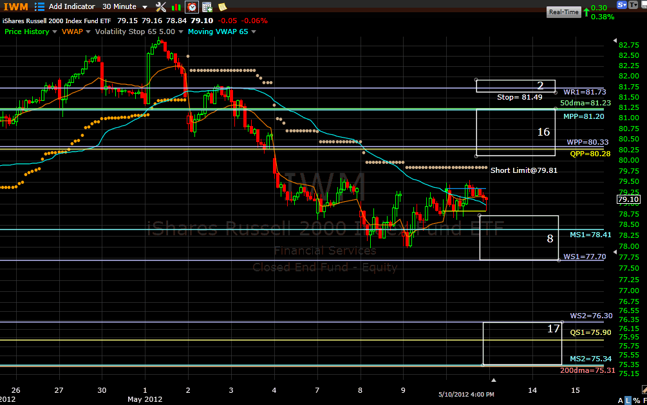647x405 pixels.
Task: Click the -0.05 net change value
Action: [x=227, y=21]
